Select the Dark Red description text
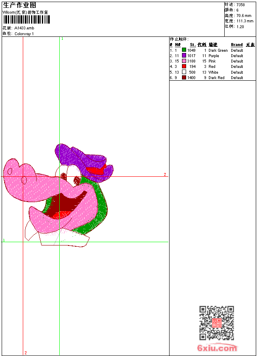257x356 pixels. click(x=216, y=78)
